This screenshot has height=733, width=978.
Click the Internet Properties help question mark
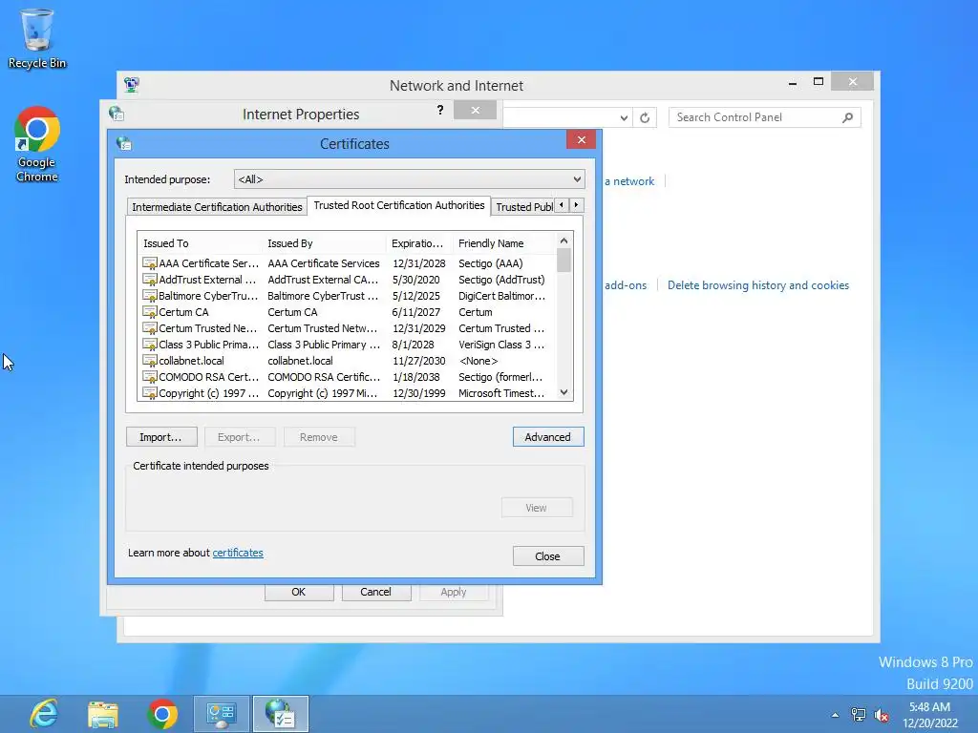coord(440,110)
